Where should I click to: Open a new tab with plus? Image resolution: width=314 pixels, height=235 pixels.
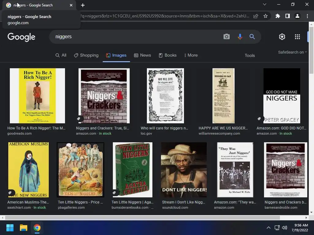point(83,5)
